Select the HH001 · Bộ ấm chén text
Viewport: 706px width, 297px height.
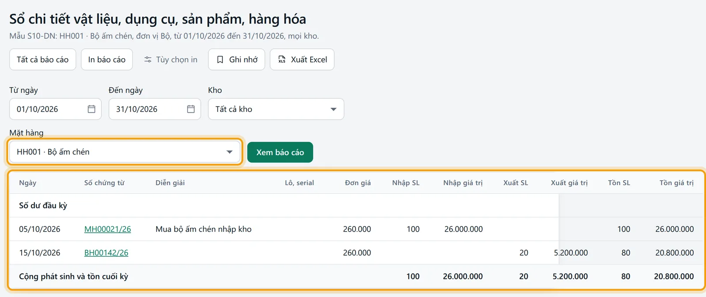point(53,152)
